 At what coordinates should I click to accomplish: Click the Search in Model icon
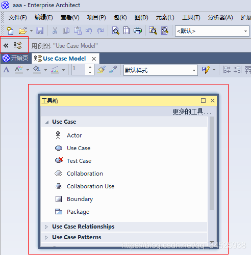(165, 31)
